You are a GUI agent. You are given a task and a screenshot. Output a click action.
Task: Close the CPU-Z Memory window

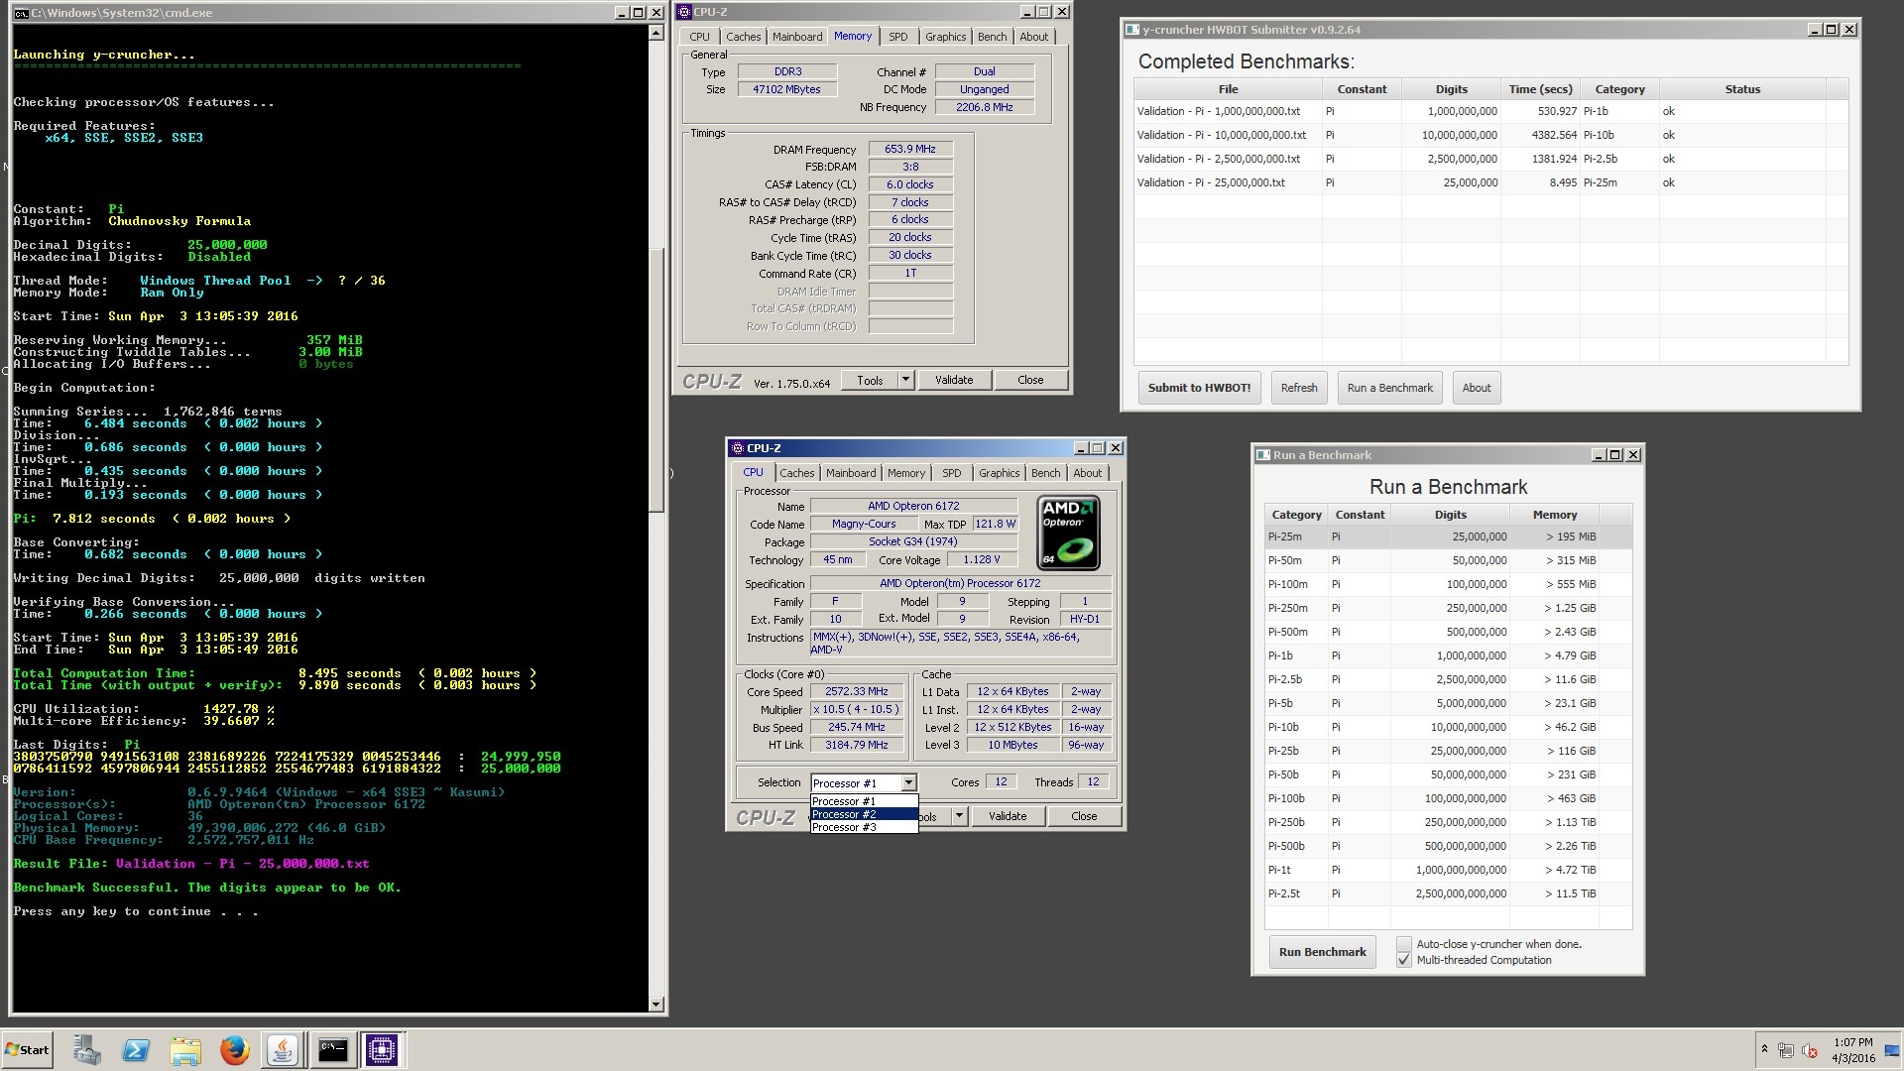point(1062,12)
